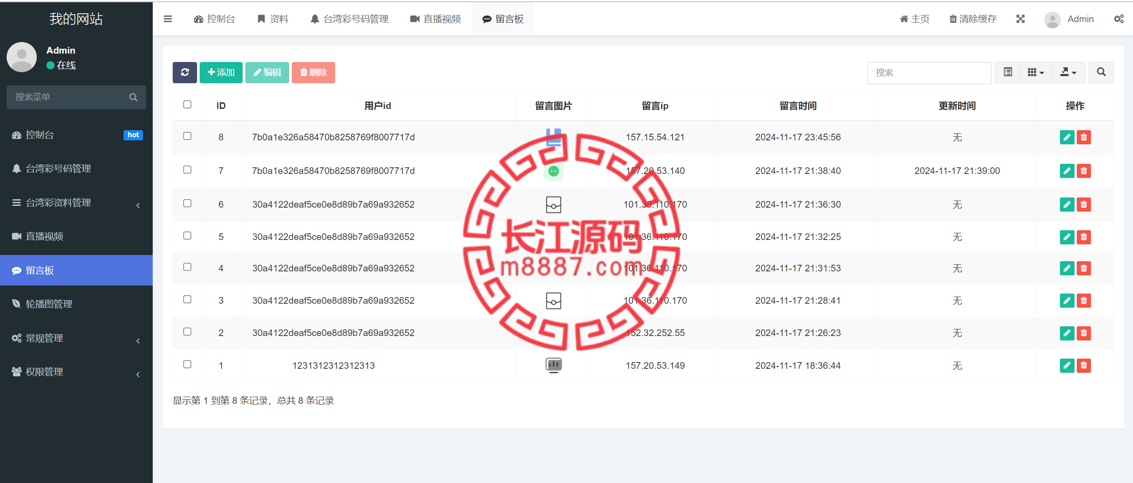The image size is (1133, 483).
Task: Delete the record with ID 6
Action: (x=1084, y=205)
